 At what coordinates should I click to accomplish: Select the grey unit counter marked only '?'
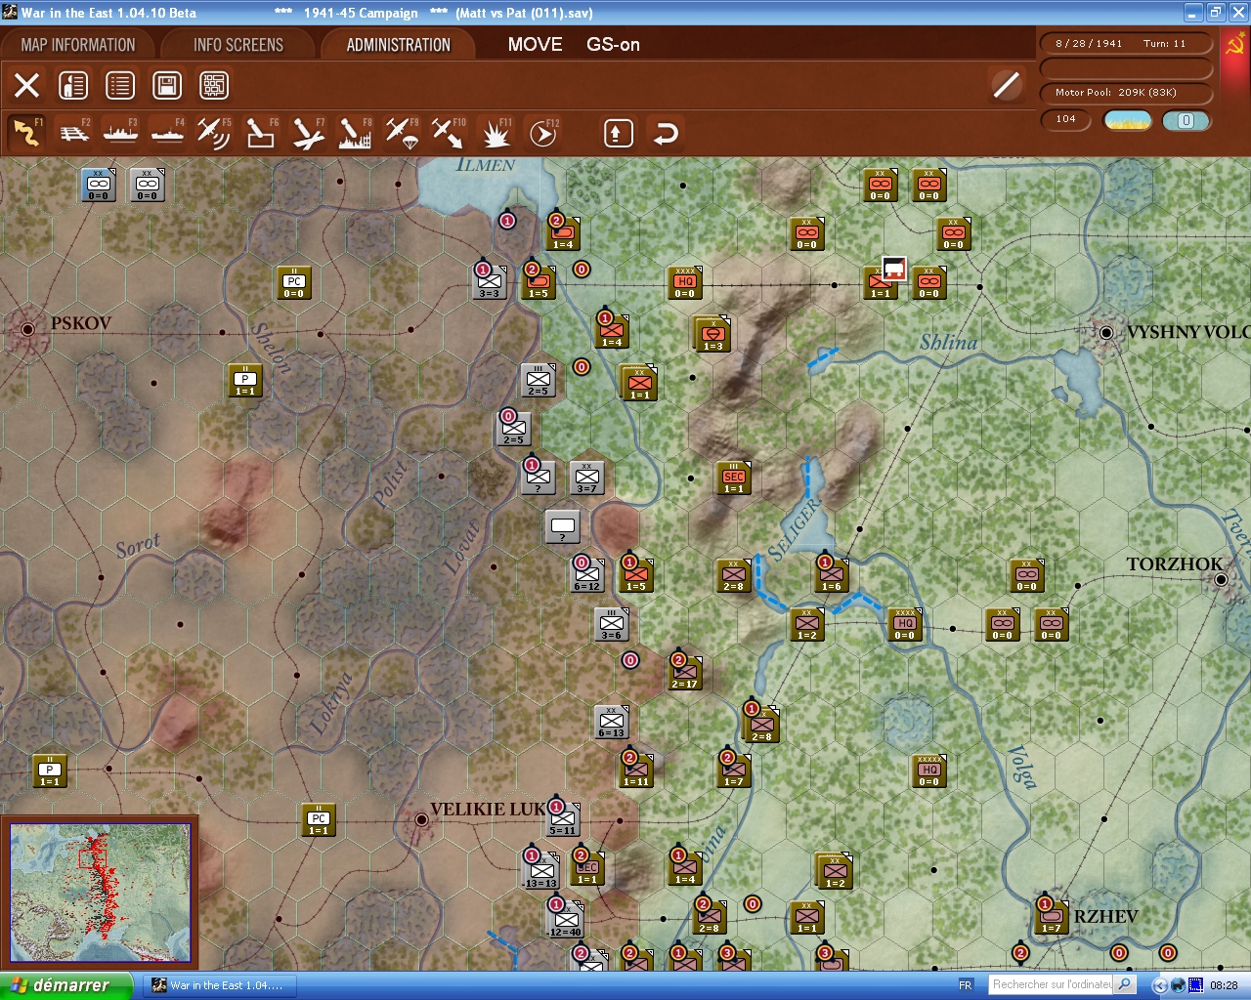coord(562,526)
